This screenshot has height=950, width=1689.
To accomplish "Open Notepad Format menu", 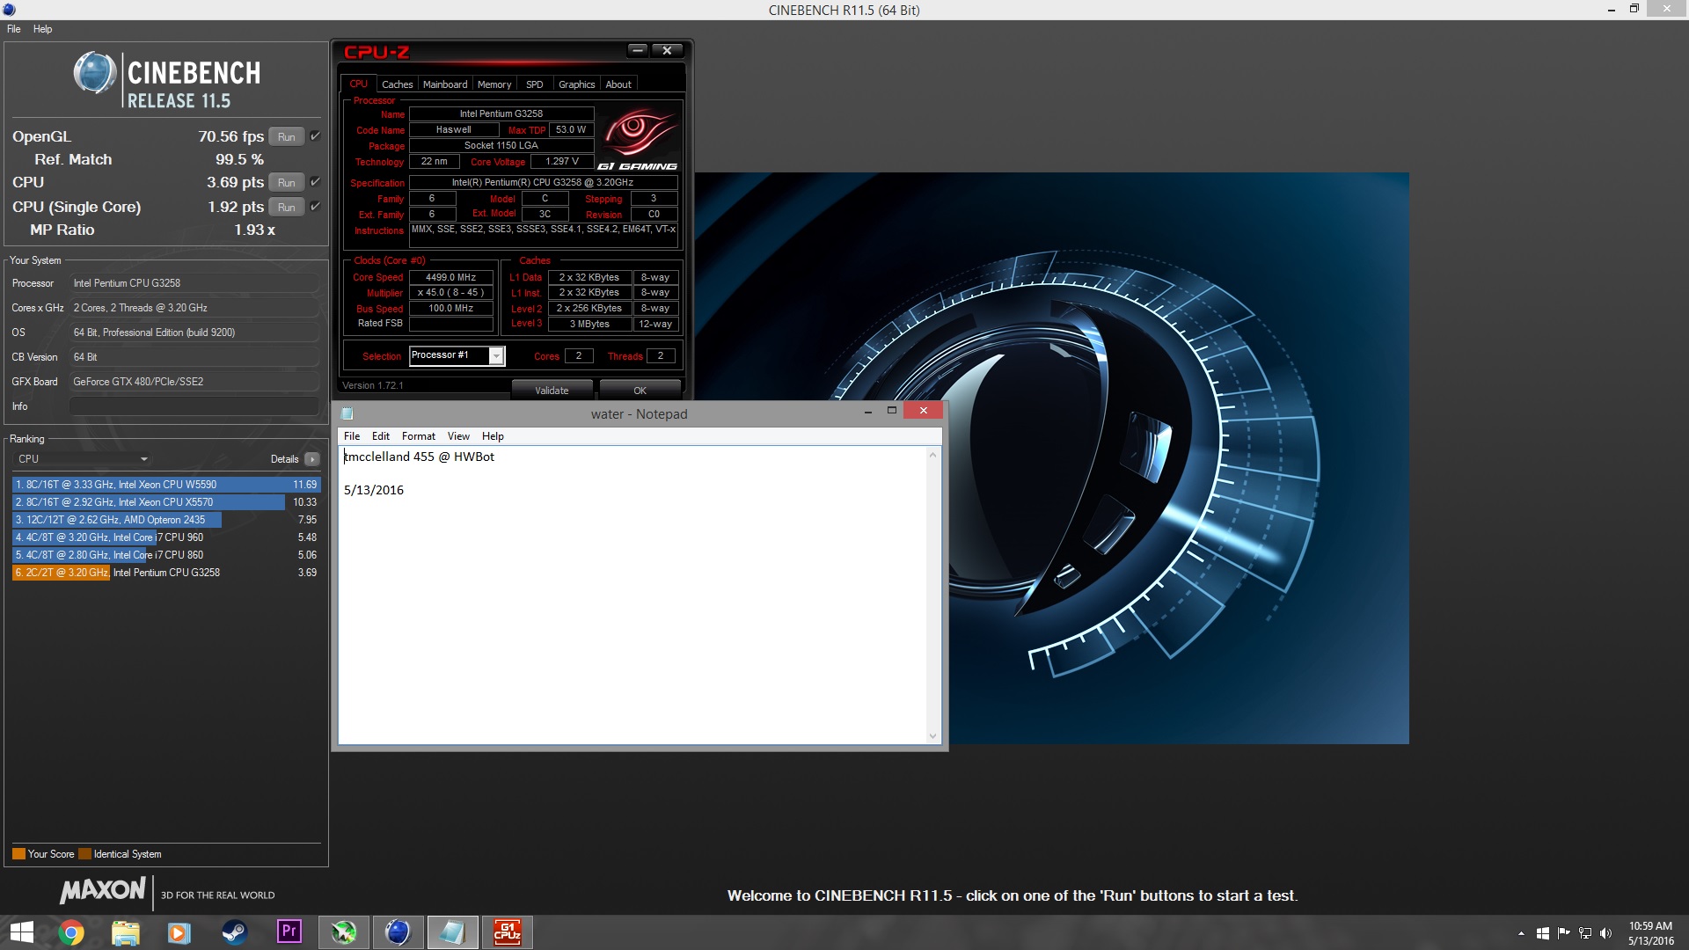I will (x=419, y=436).
